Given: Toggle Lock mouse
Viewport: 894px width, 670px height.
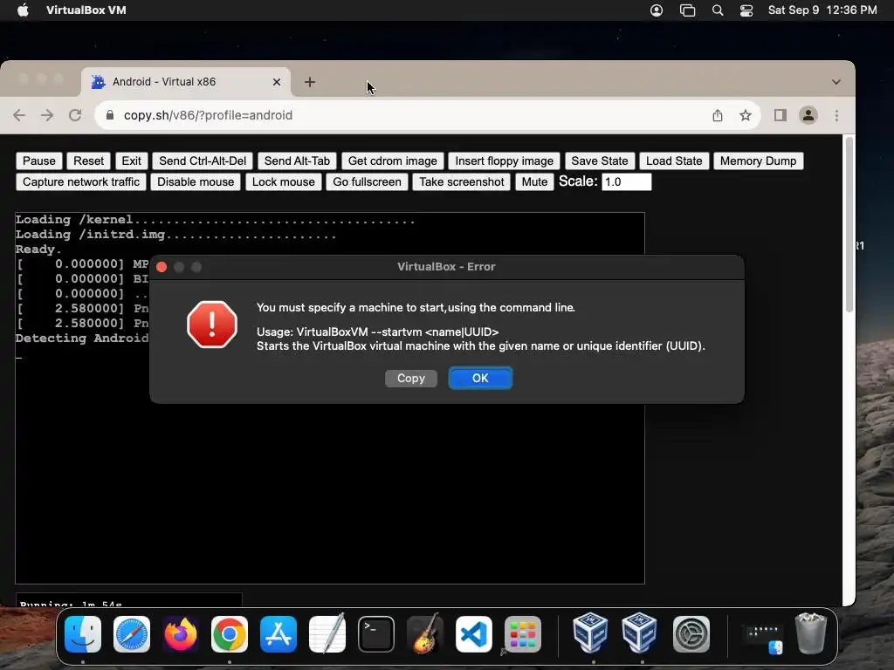Looking at the screenshot, I should click(284, 182).
